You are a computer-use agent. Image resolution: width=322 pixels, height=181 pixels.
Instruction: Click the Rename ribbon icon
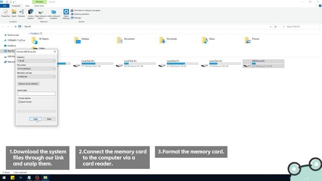tap(21, 13)
